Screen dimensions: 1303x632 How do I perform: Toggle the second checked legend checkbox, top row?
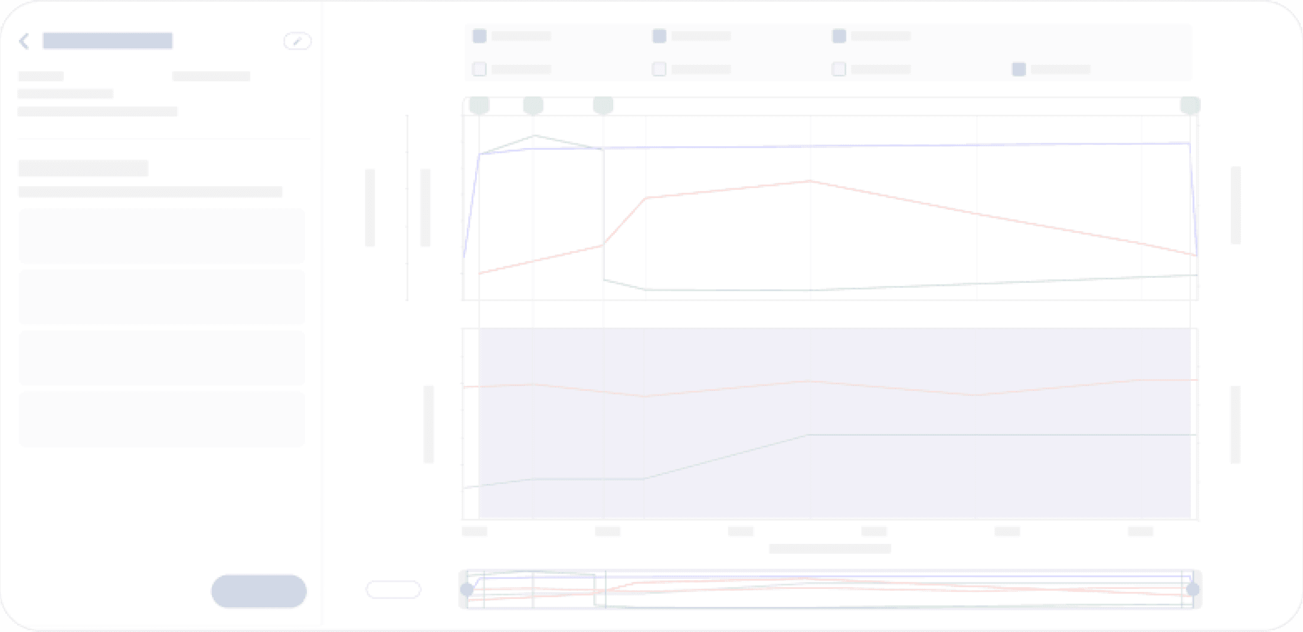pyautogui.click(x=659, y=36)
